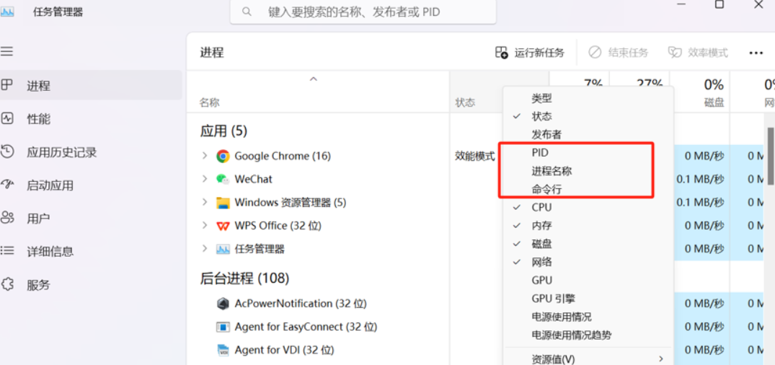Click the 进程 sidebar icon
Image resolution: width=775 pixels, height=365 pixels.
pyautogui.click(x=7, y=86)
